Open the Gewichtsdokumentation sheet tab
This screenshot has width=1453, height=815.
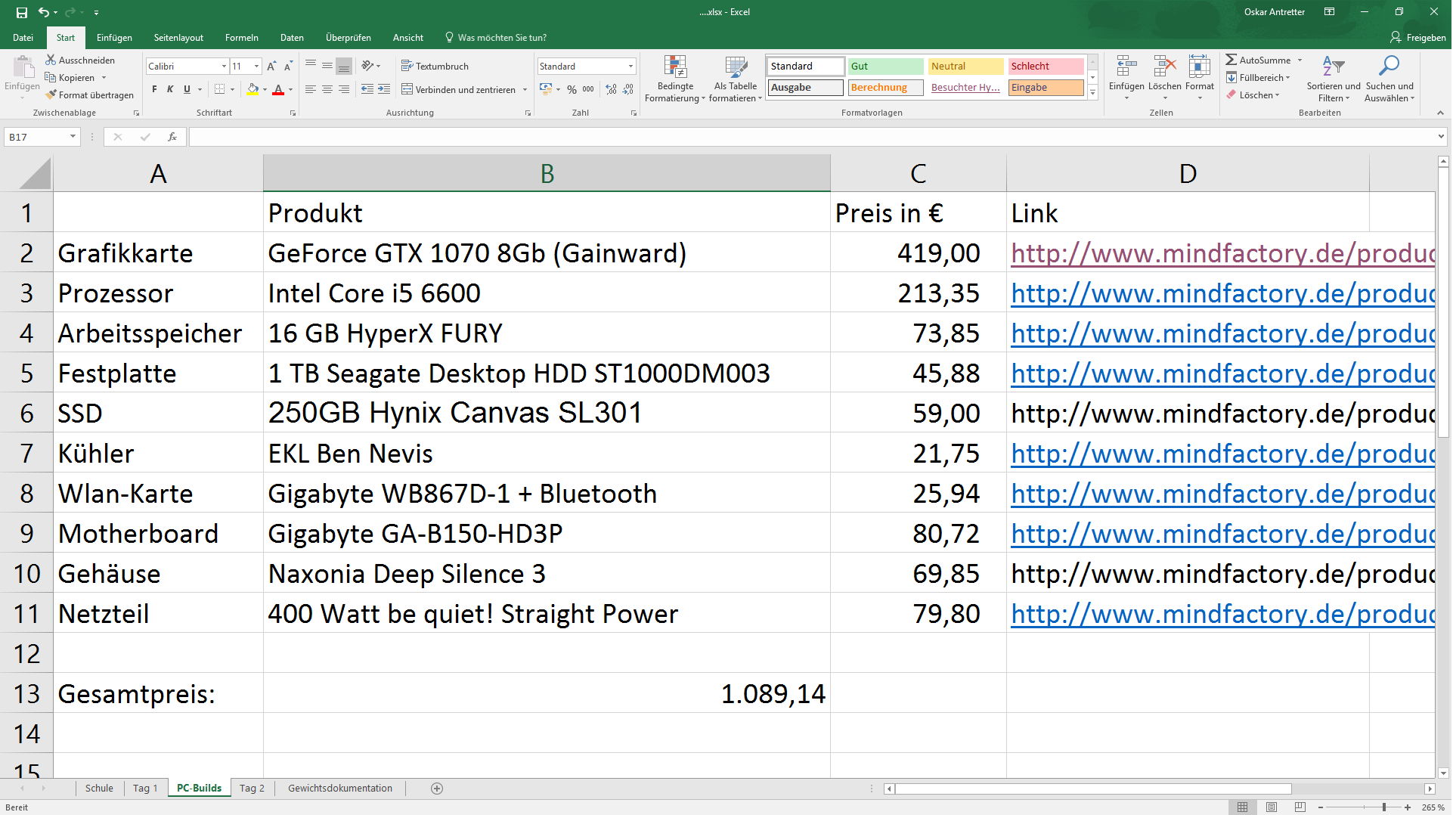click(x=340, y=789)
